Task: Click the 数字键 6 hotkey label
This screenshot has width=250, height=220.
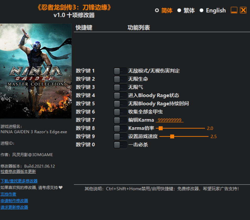Action: 85,112
